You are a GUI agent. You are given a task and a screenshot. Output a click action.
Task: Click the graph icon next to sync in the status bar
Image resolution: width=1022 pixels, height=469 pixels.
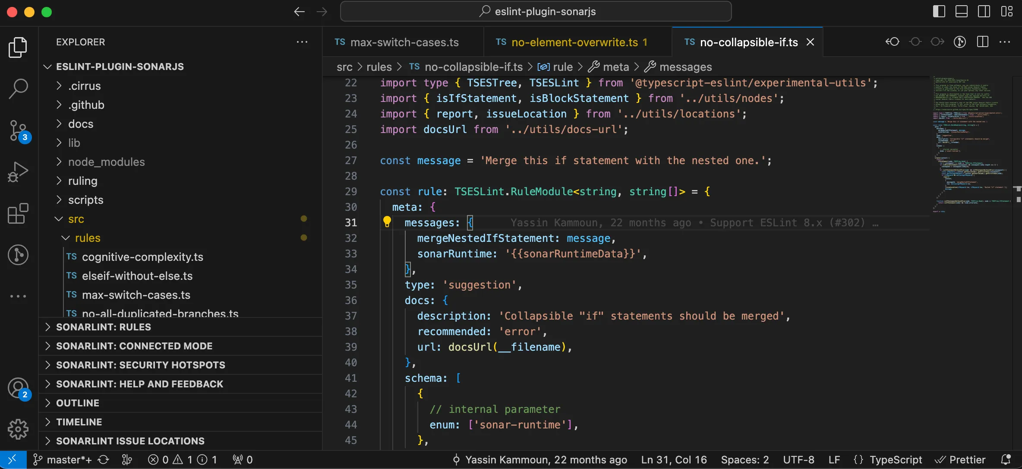point(127,459)
